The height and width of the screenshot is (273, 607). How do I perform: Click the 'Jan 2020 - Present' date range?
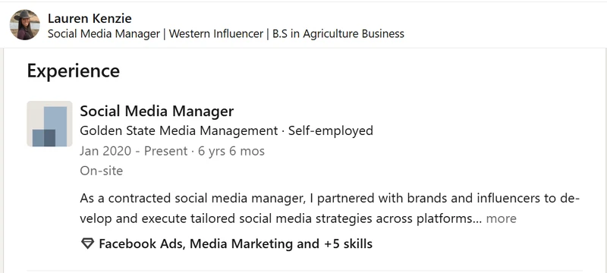[134, 151]
